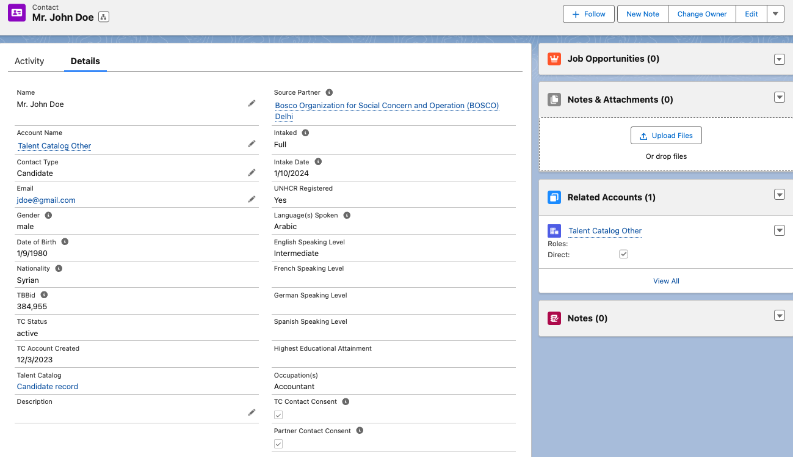Collapse the Job Opportunities panel chevron
Image resolution: width=793 pixels, height=457 pixels.
(x=779, y=59)
